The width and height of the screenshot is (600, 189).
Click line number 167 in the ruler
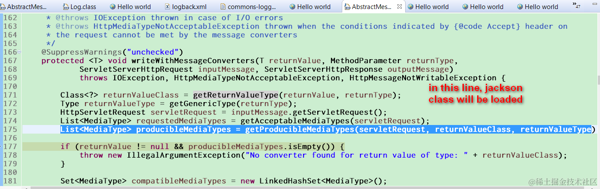[x=9, y=61]
